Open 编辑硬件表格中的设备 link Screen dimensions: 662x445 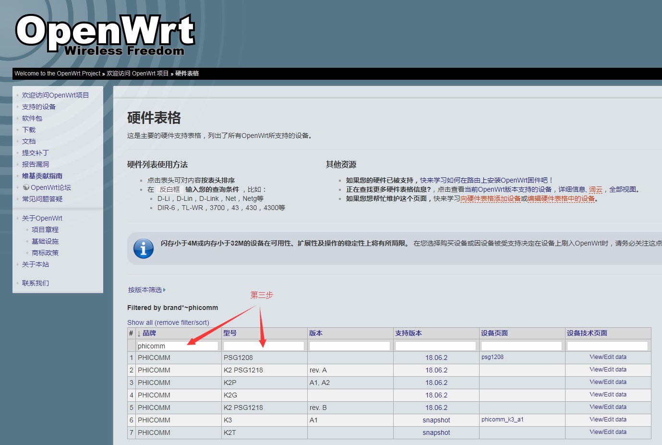click(561, 198)
